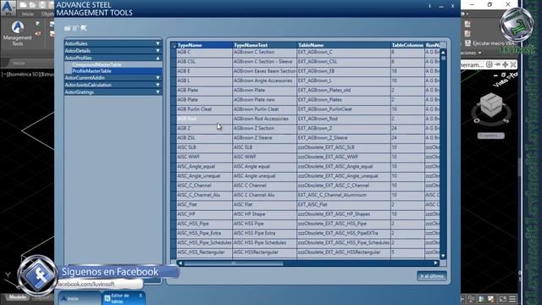Open Management Tools in AutoCAD ribbon
542x305 pixels.
coord(17,33)
